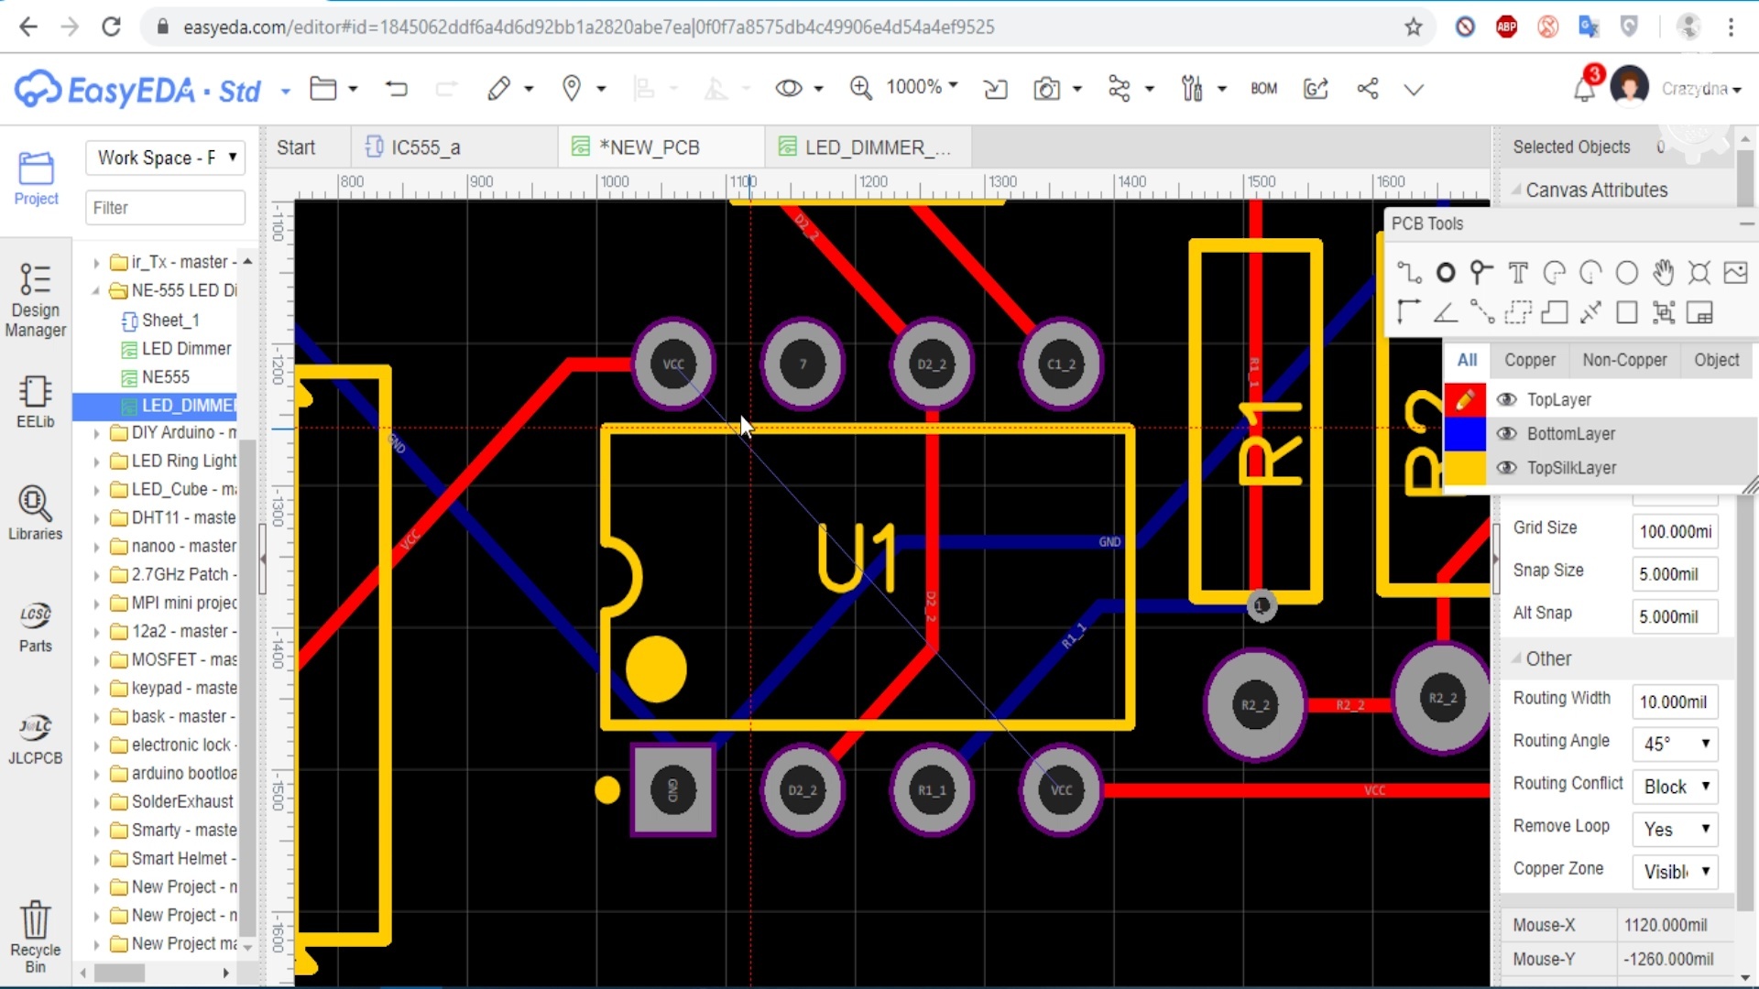
Task: Open Sheet_1 in project tree
Action: [170, 320]
